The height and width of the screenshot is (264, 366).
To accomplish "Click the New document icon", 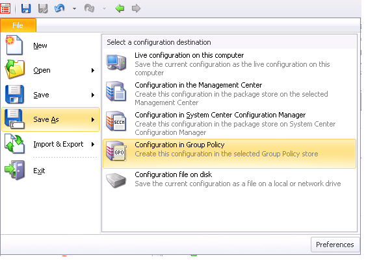I will (14, 45).
